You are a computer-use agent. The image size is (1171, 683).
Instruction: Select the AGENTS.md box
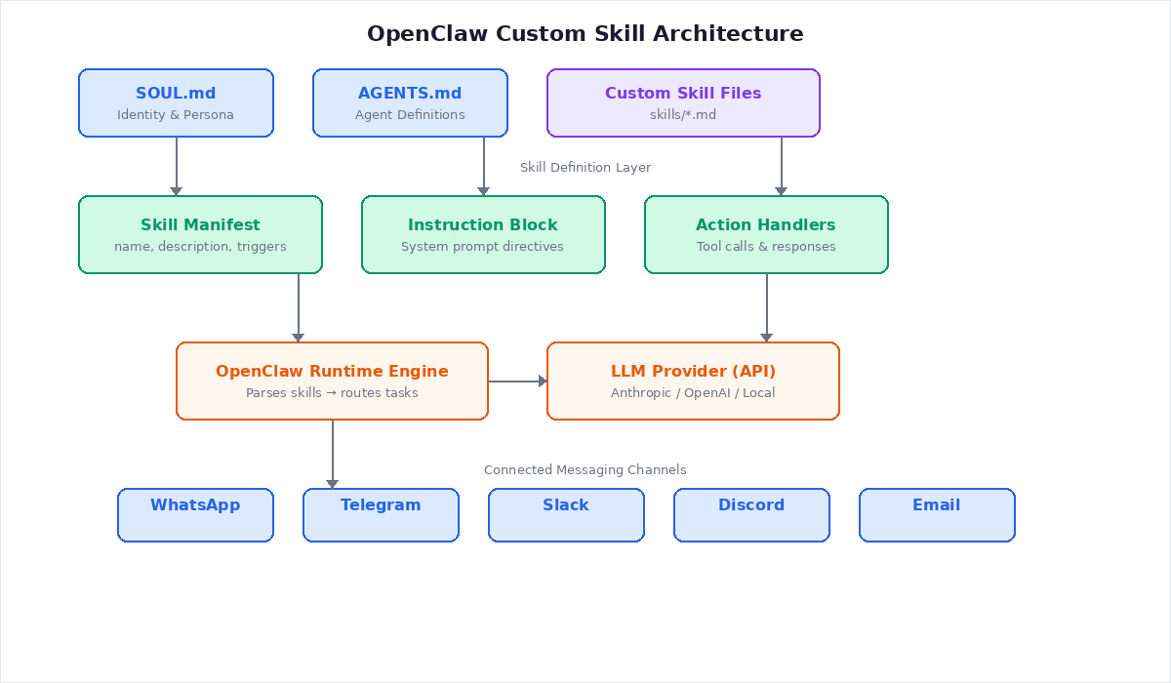[x=410, y=102]
